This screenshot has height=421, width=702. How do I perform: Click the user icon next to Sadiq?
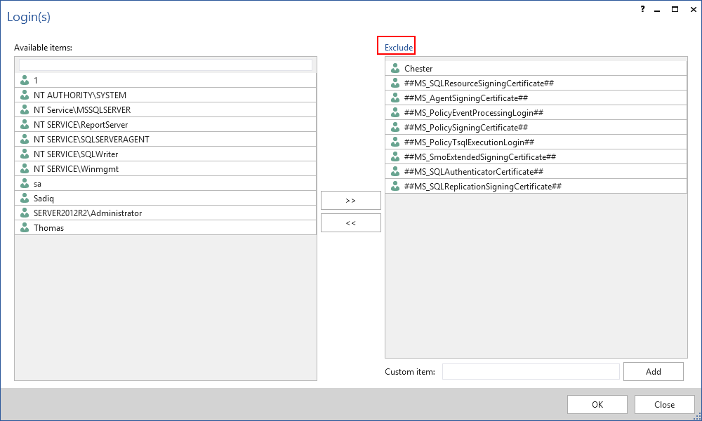25,198
